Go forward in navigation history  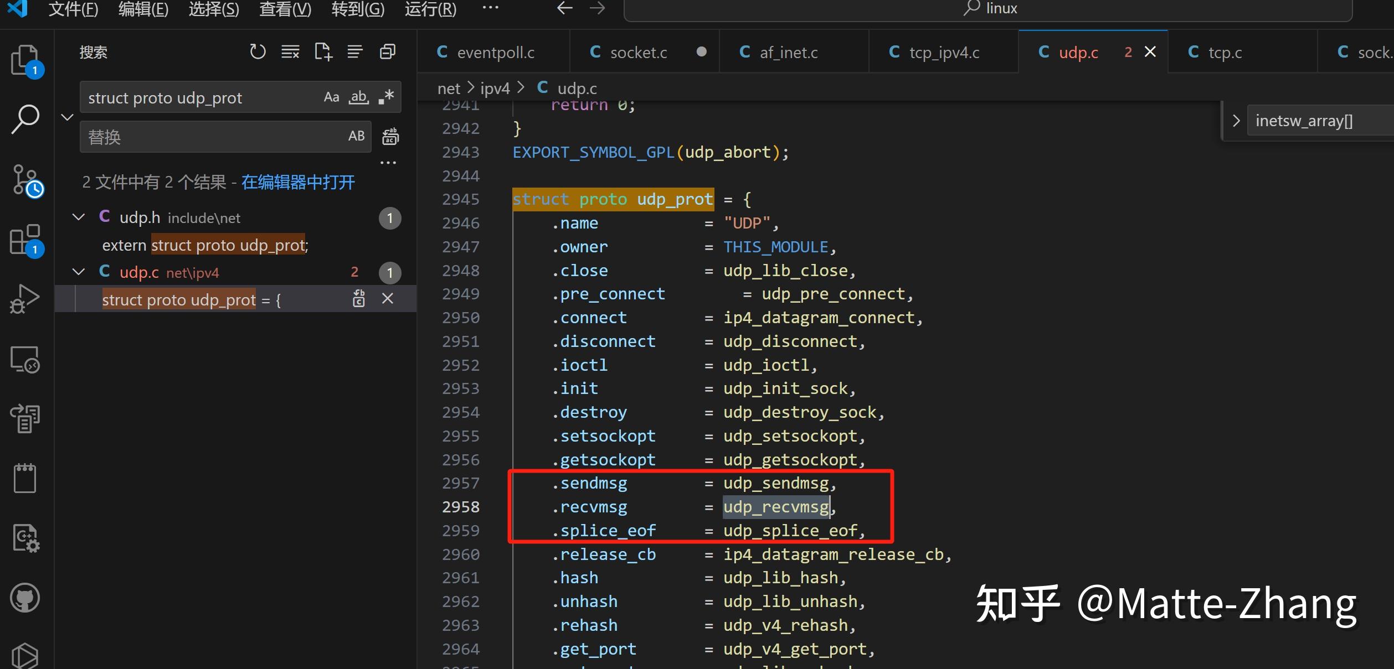click(x=597, y=8)
